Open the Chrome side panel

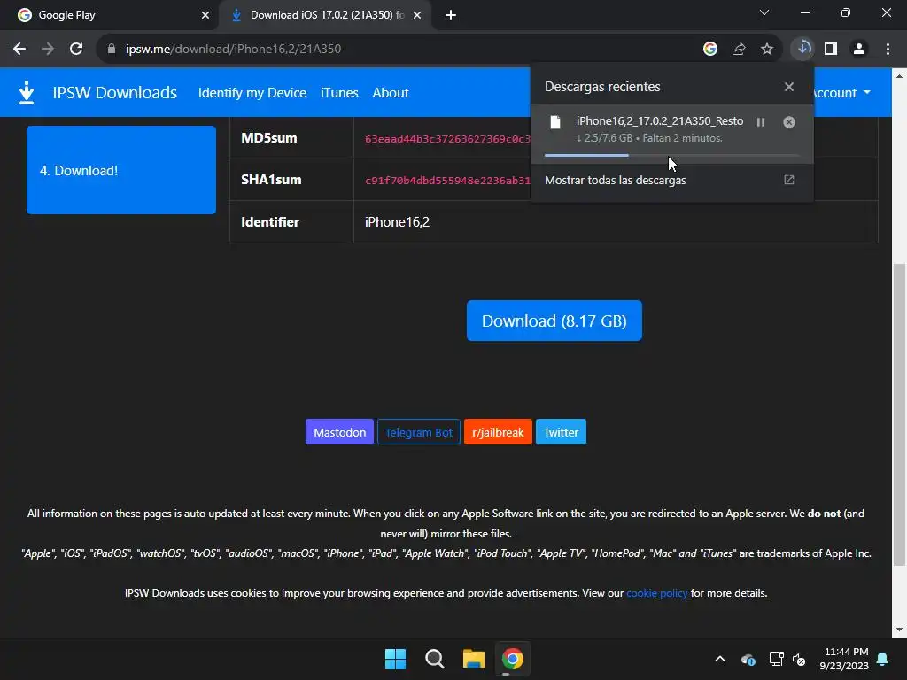[831, 50]
